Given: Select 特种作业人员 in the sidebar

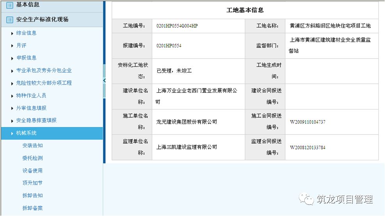Looking at the screenshot, I should 31,96.
